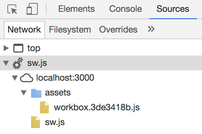Select the Network sidebar tab
This screenshot has width=202, height=134.
(x=24, y=30)
